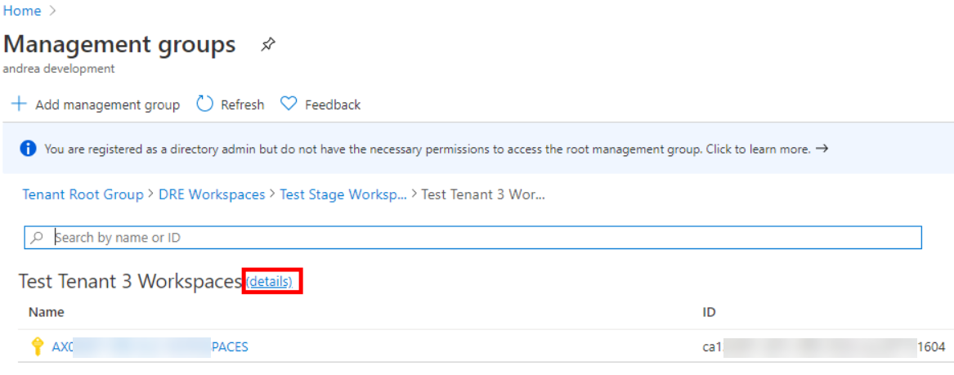Click the plus icon for Add management group
Viewport: 954px width, 375px height.
(20, 104)
